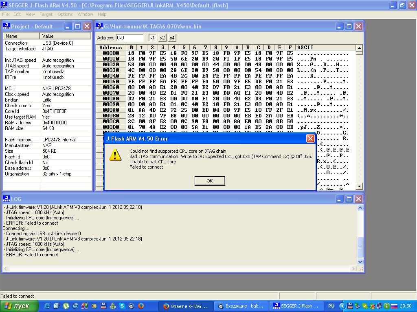Image resolution: width=417 pixels, height=312 pixels.
Task: Select the Connection row in the Project table
Action: click(47, 43)
